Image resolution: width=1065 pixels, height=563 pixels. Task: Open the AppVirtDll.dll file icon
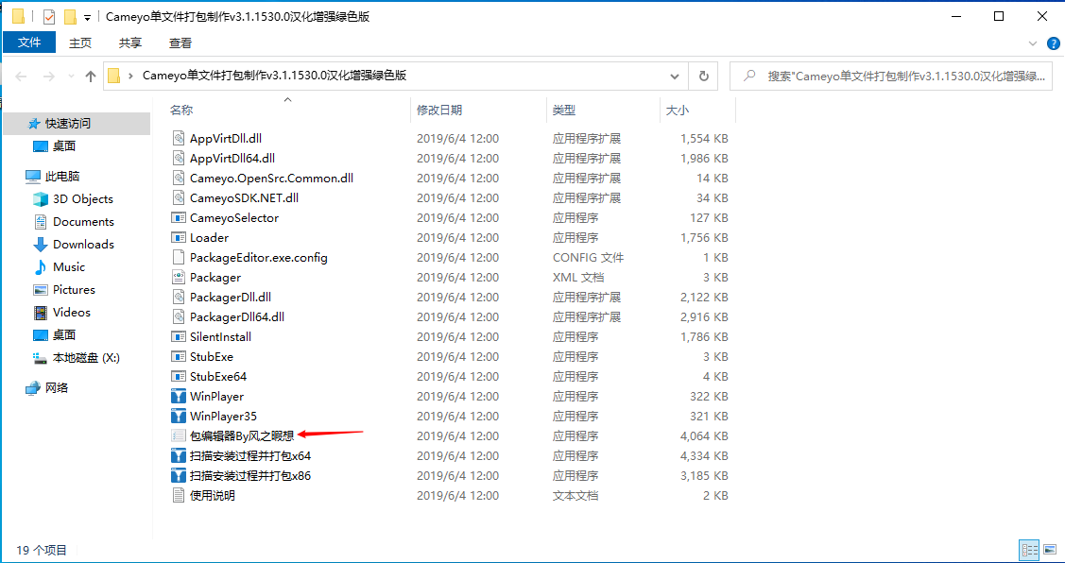tap(179, 139)
